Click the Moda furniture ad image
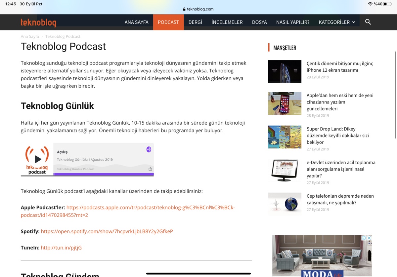The height and width of the screenshot is (277, 397). pyautogui.click(x=322, y=256)
